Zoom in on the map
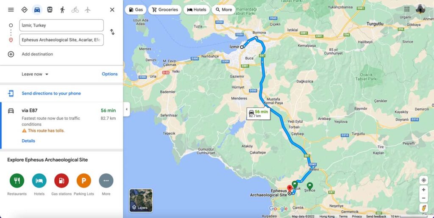 (x=423, y=190)
